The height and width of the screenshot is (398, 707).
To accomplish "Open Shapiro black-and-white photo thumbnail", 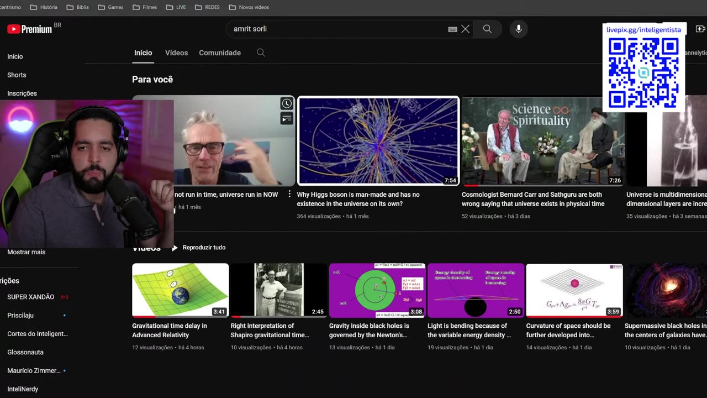I will click(x=279, y=290).
